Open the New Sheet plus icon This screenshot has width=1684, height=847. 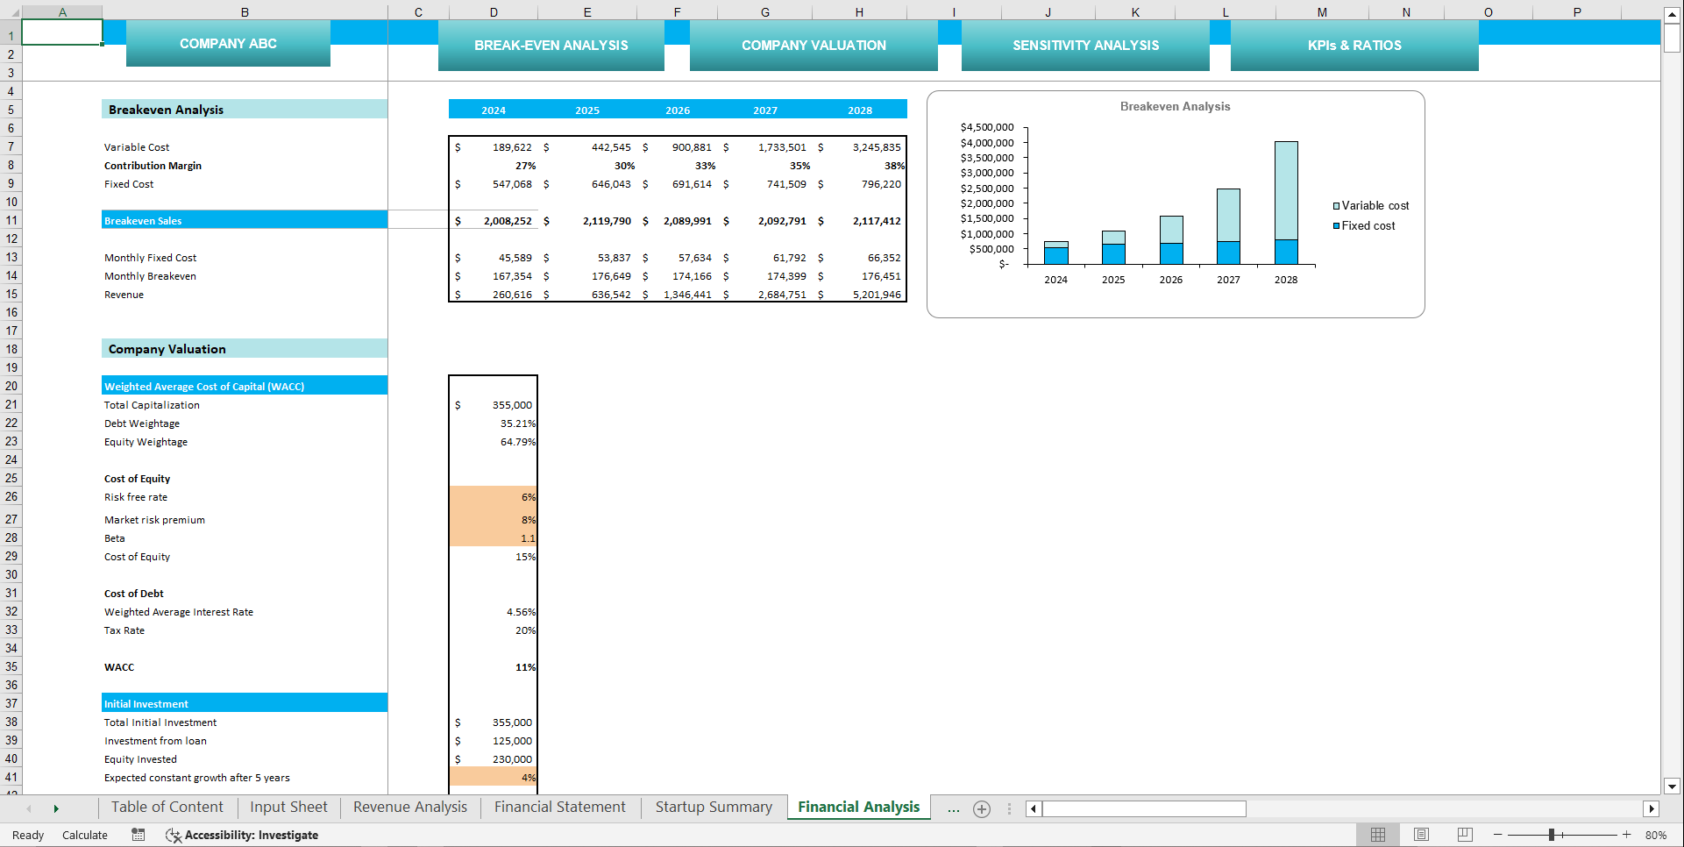[982, 809]
